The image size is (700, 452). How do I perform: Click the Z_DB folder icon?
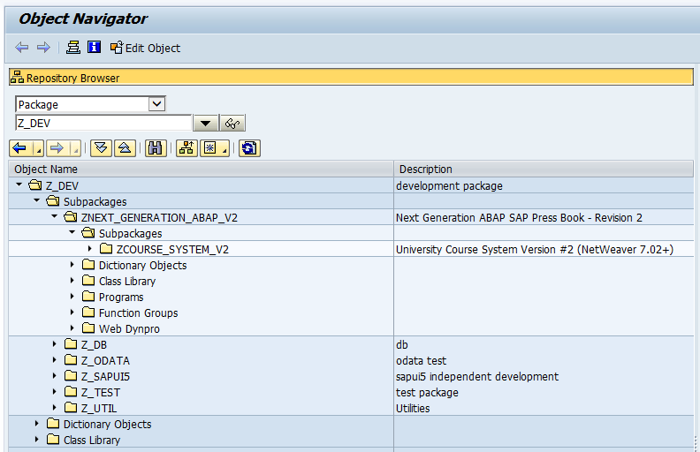click(x=71, y=343)
